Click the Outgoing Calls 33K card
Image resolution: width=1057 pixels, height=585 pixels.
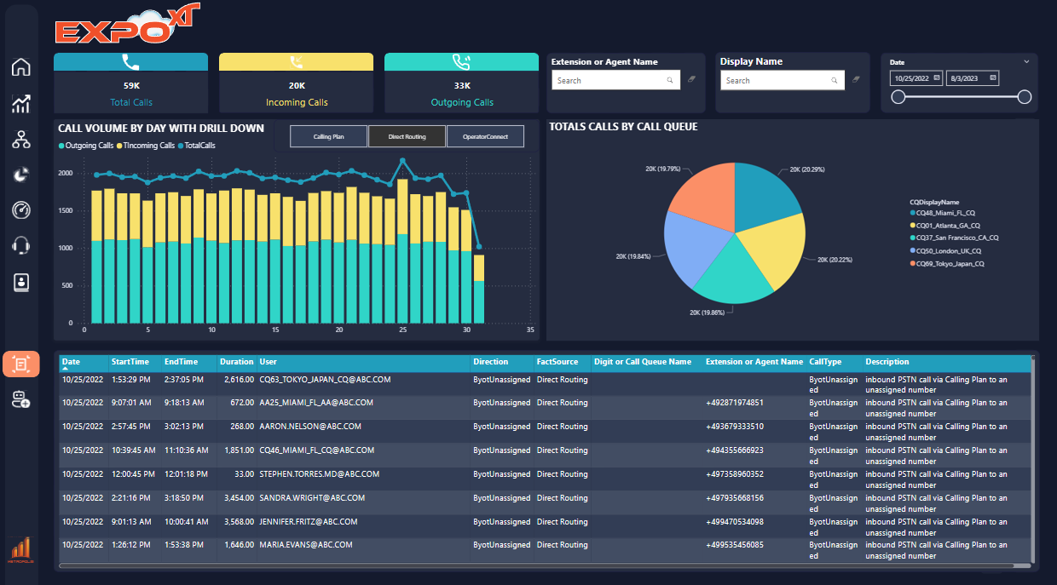tap(461, 83)
